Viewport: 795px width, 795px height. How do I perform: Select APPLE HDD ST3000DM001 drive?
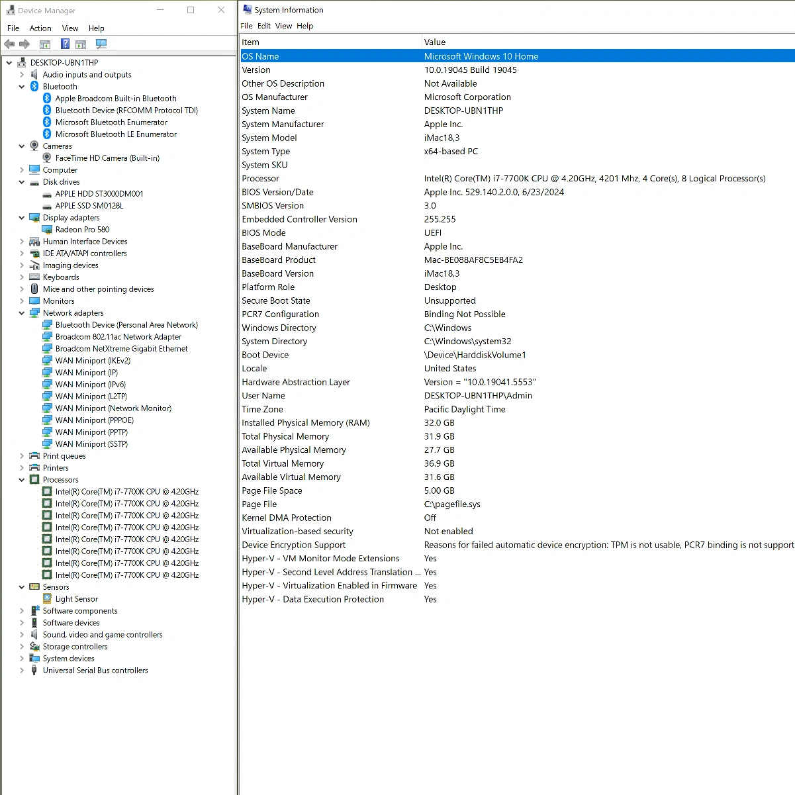point(99,194)
